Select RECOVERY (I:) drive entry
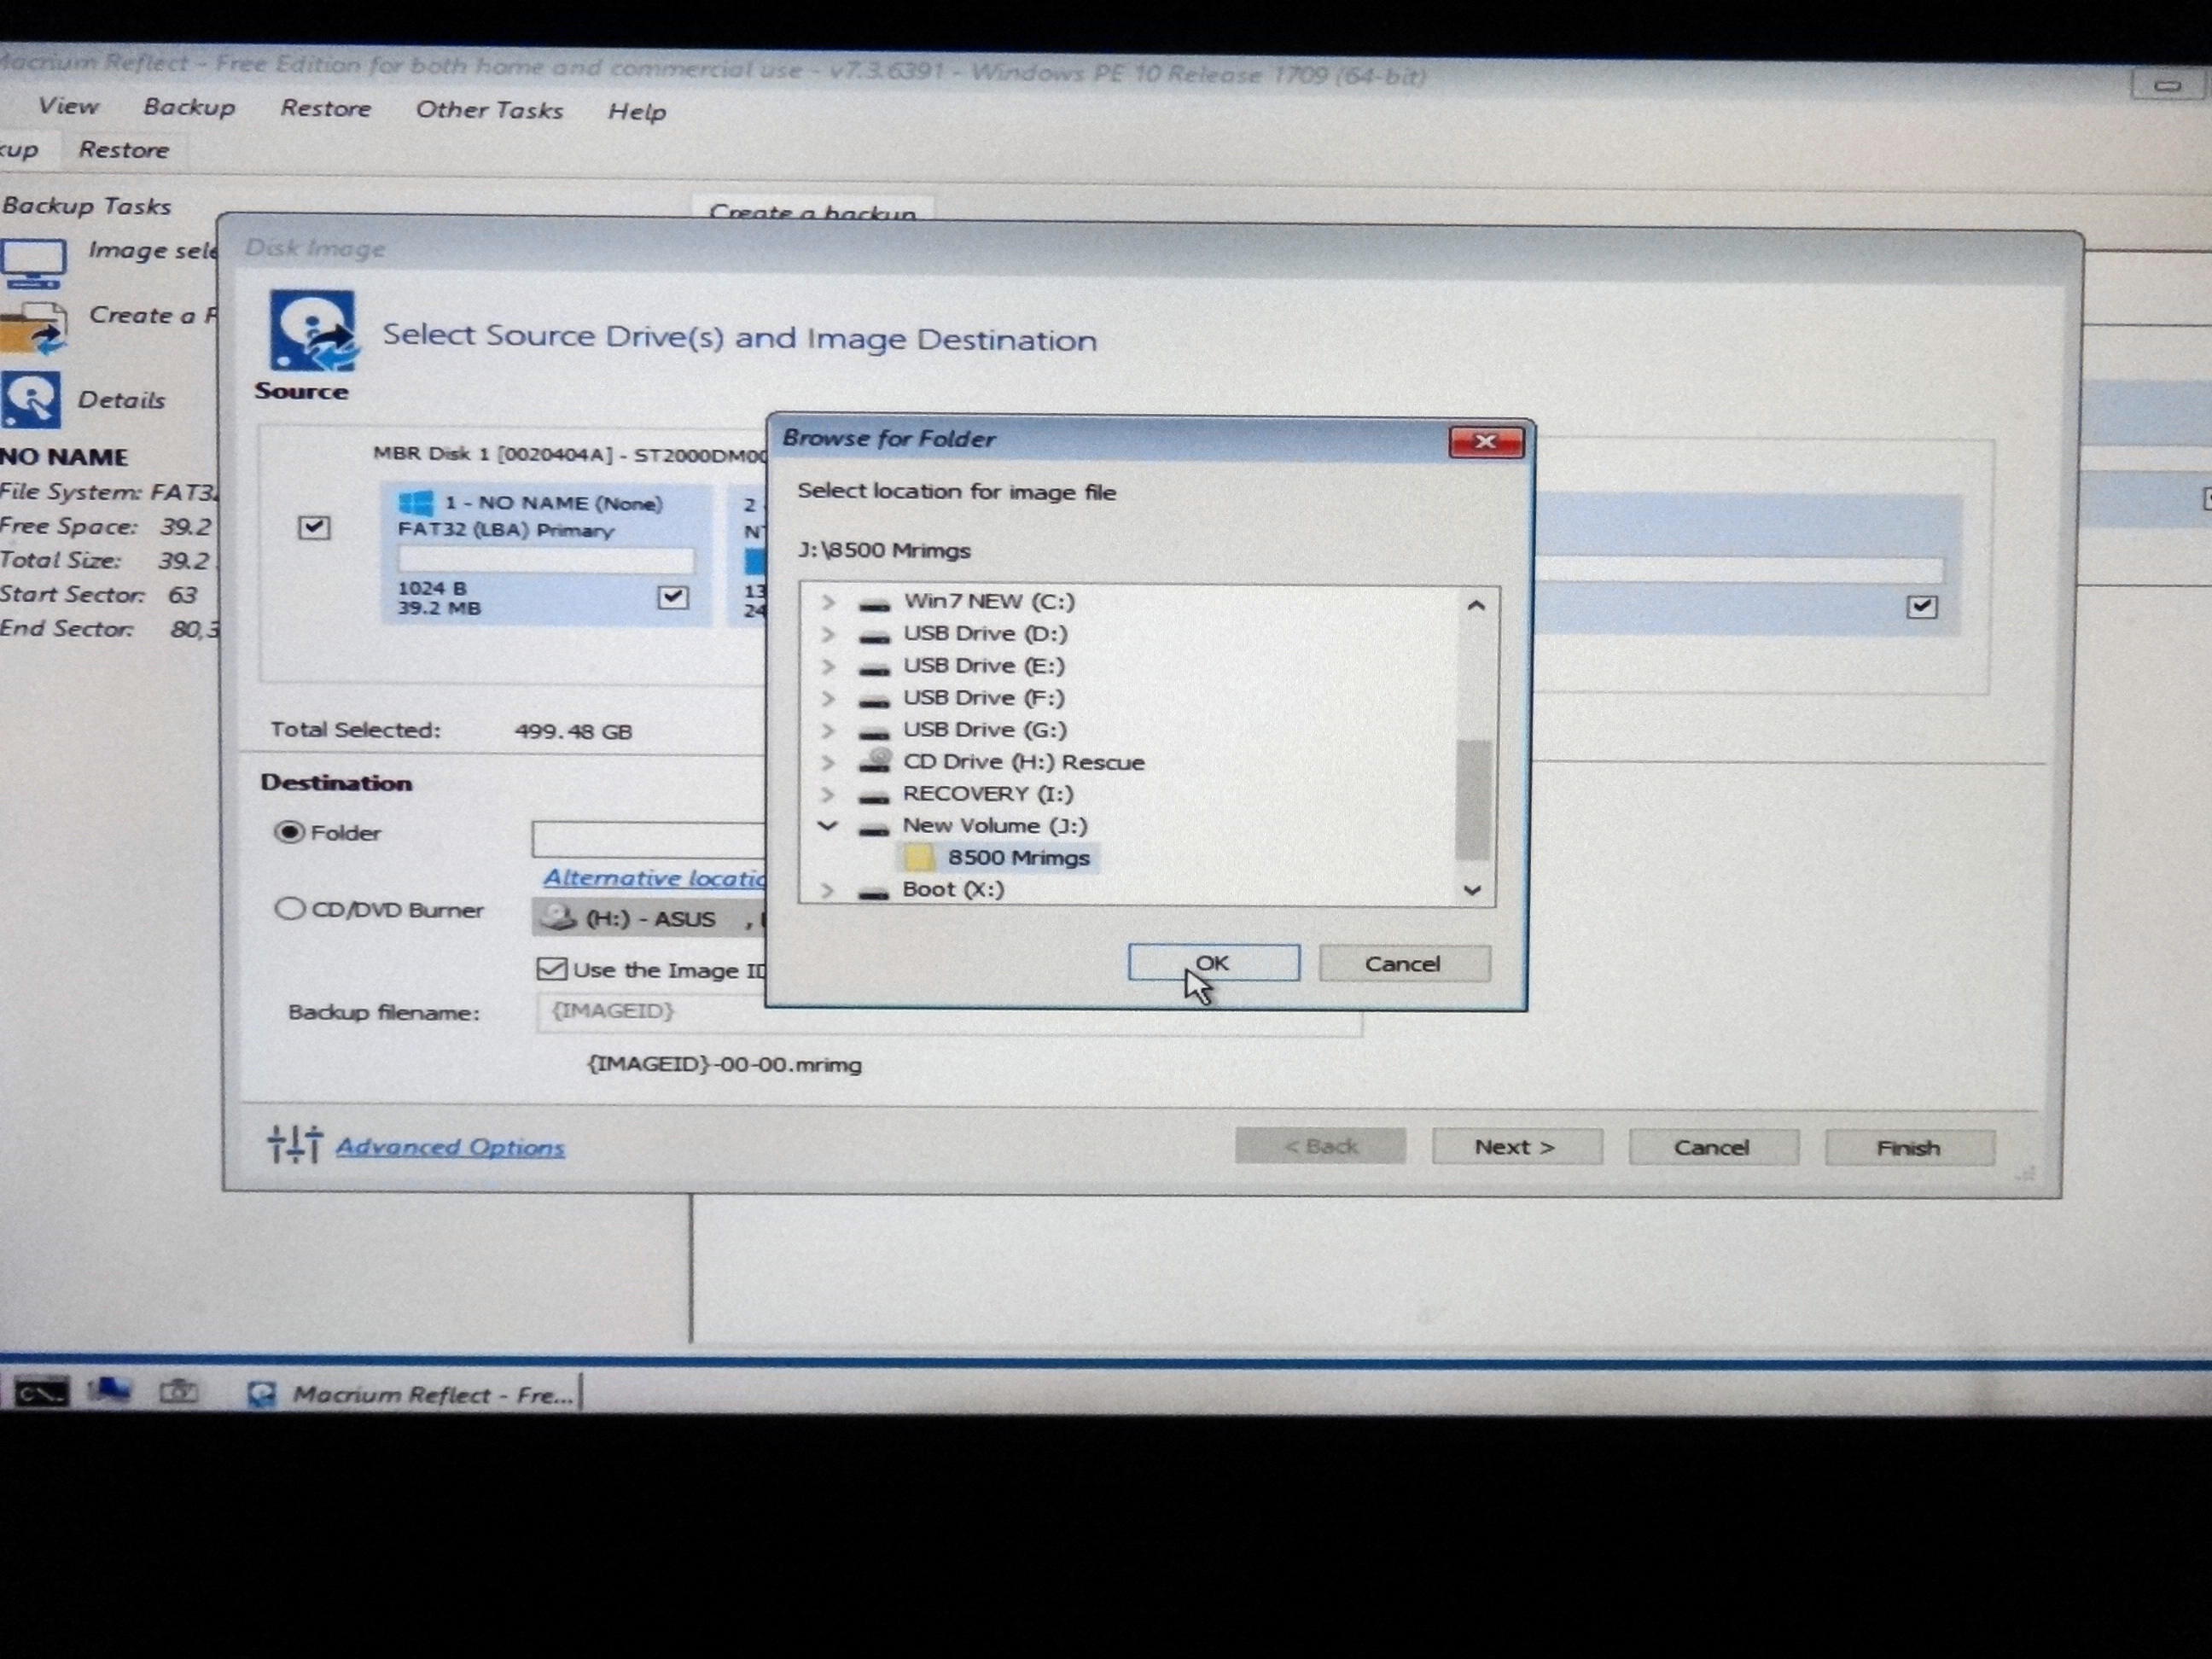Image resolution: width=2212 pixels, height=1659 pixels. [x=988, y=793]
